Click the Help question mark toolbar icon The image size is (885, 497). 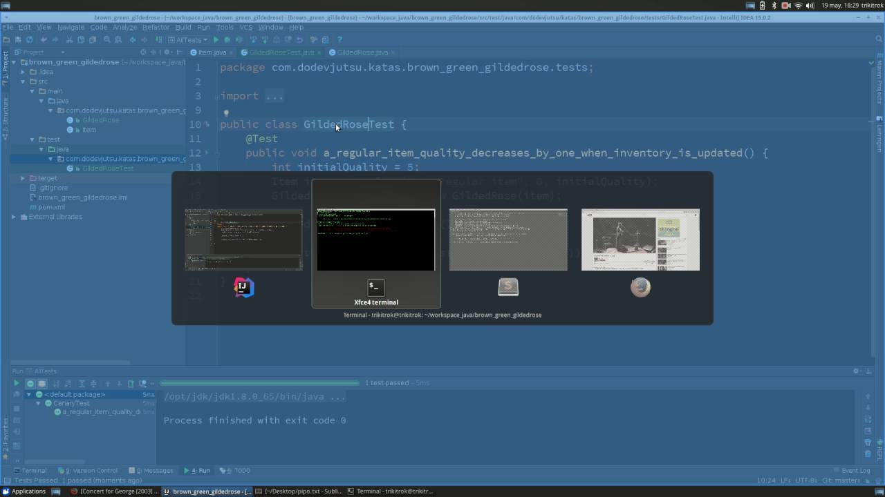pos(339,40)
